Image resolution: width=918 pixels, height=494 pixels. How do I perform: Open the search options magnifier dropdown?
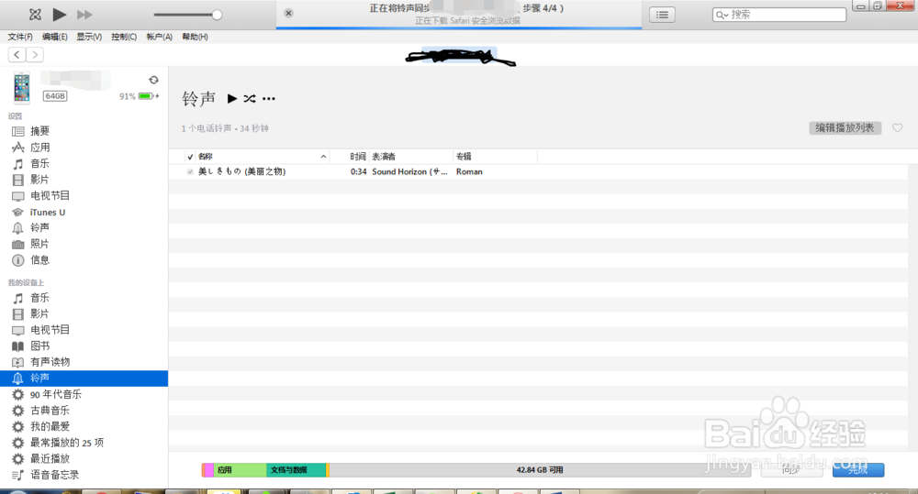coord(722,15)
